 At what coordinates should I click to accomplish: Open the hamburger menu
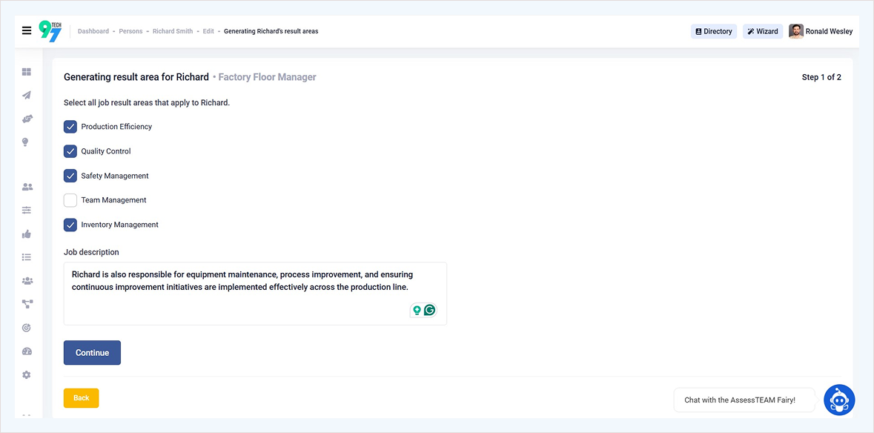[27, 31]
